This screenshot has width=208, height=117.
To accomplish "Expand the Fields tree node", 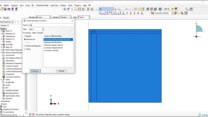I will coord(1,80).
